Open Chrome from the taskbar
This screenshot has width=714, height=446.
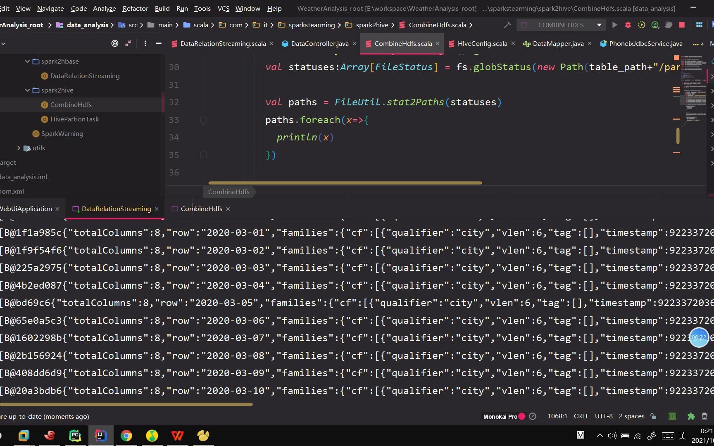126,435
